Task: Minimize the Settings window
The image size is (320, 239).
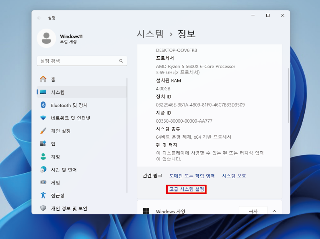Action: (253, 15)
